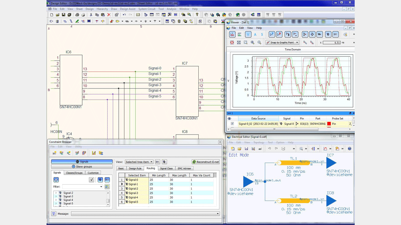Click the Skew groups button
Viewport: 401px width, 225px height.
tap(82, 167)
